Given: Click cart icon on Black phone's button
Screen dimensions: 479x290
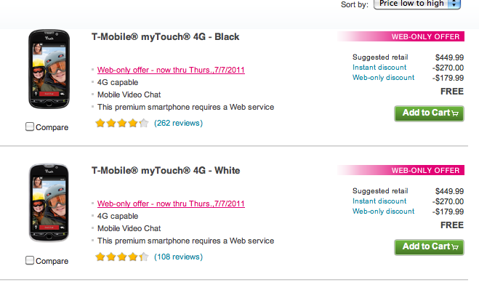Looking at the screenshot, I should (455, 113).
